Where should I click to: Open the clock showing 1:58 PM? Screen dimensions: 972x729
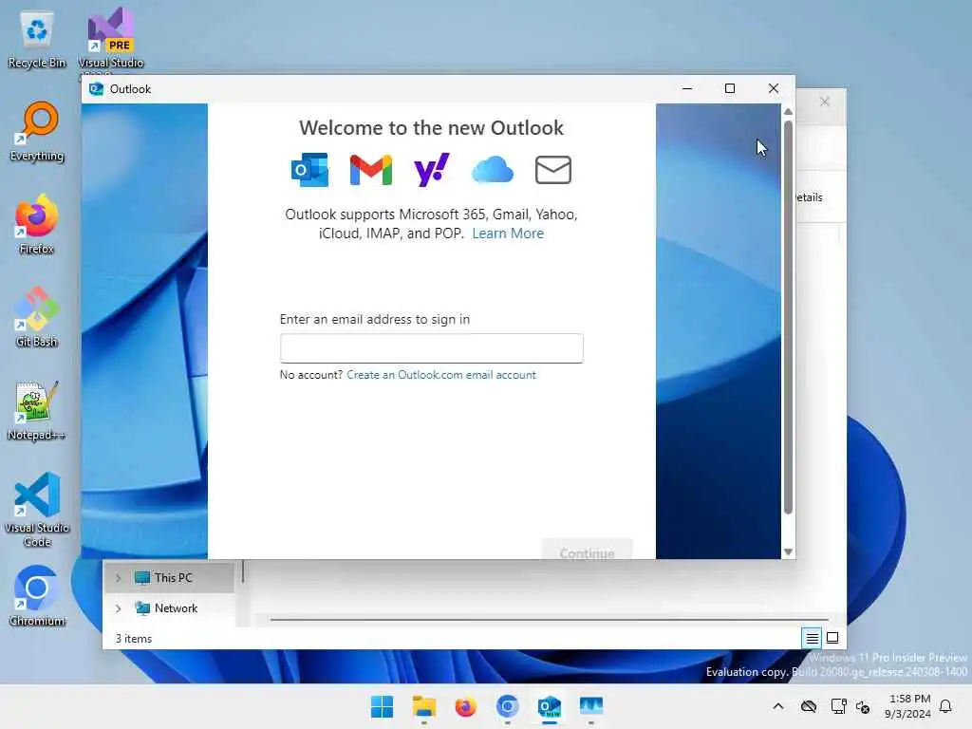907,706
